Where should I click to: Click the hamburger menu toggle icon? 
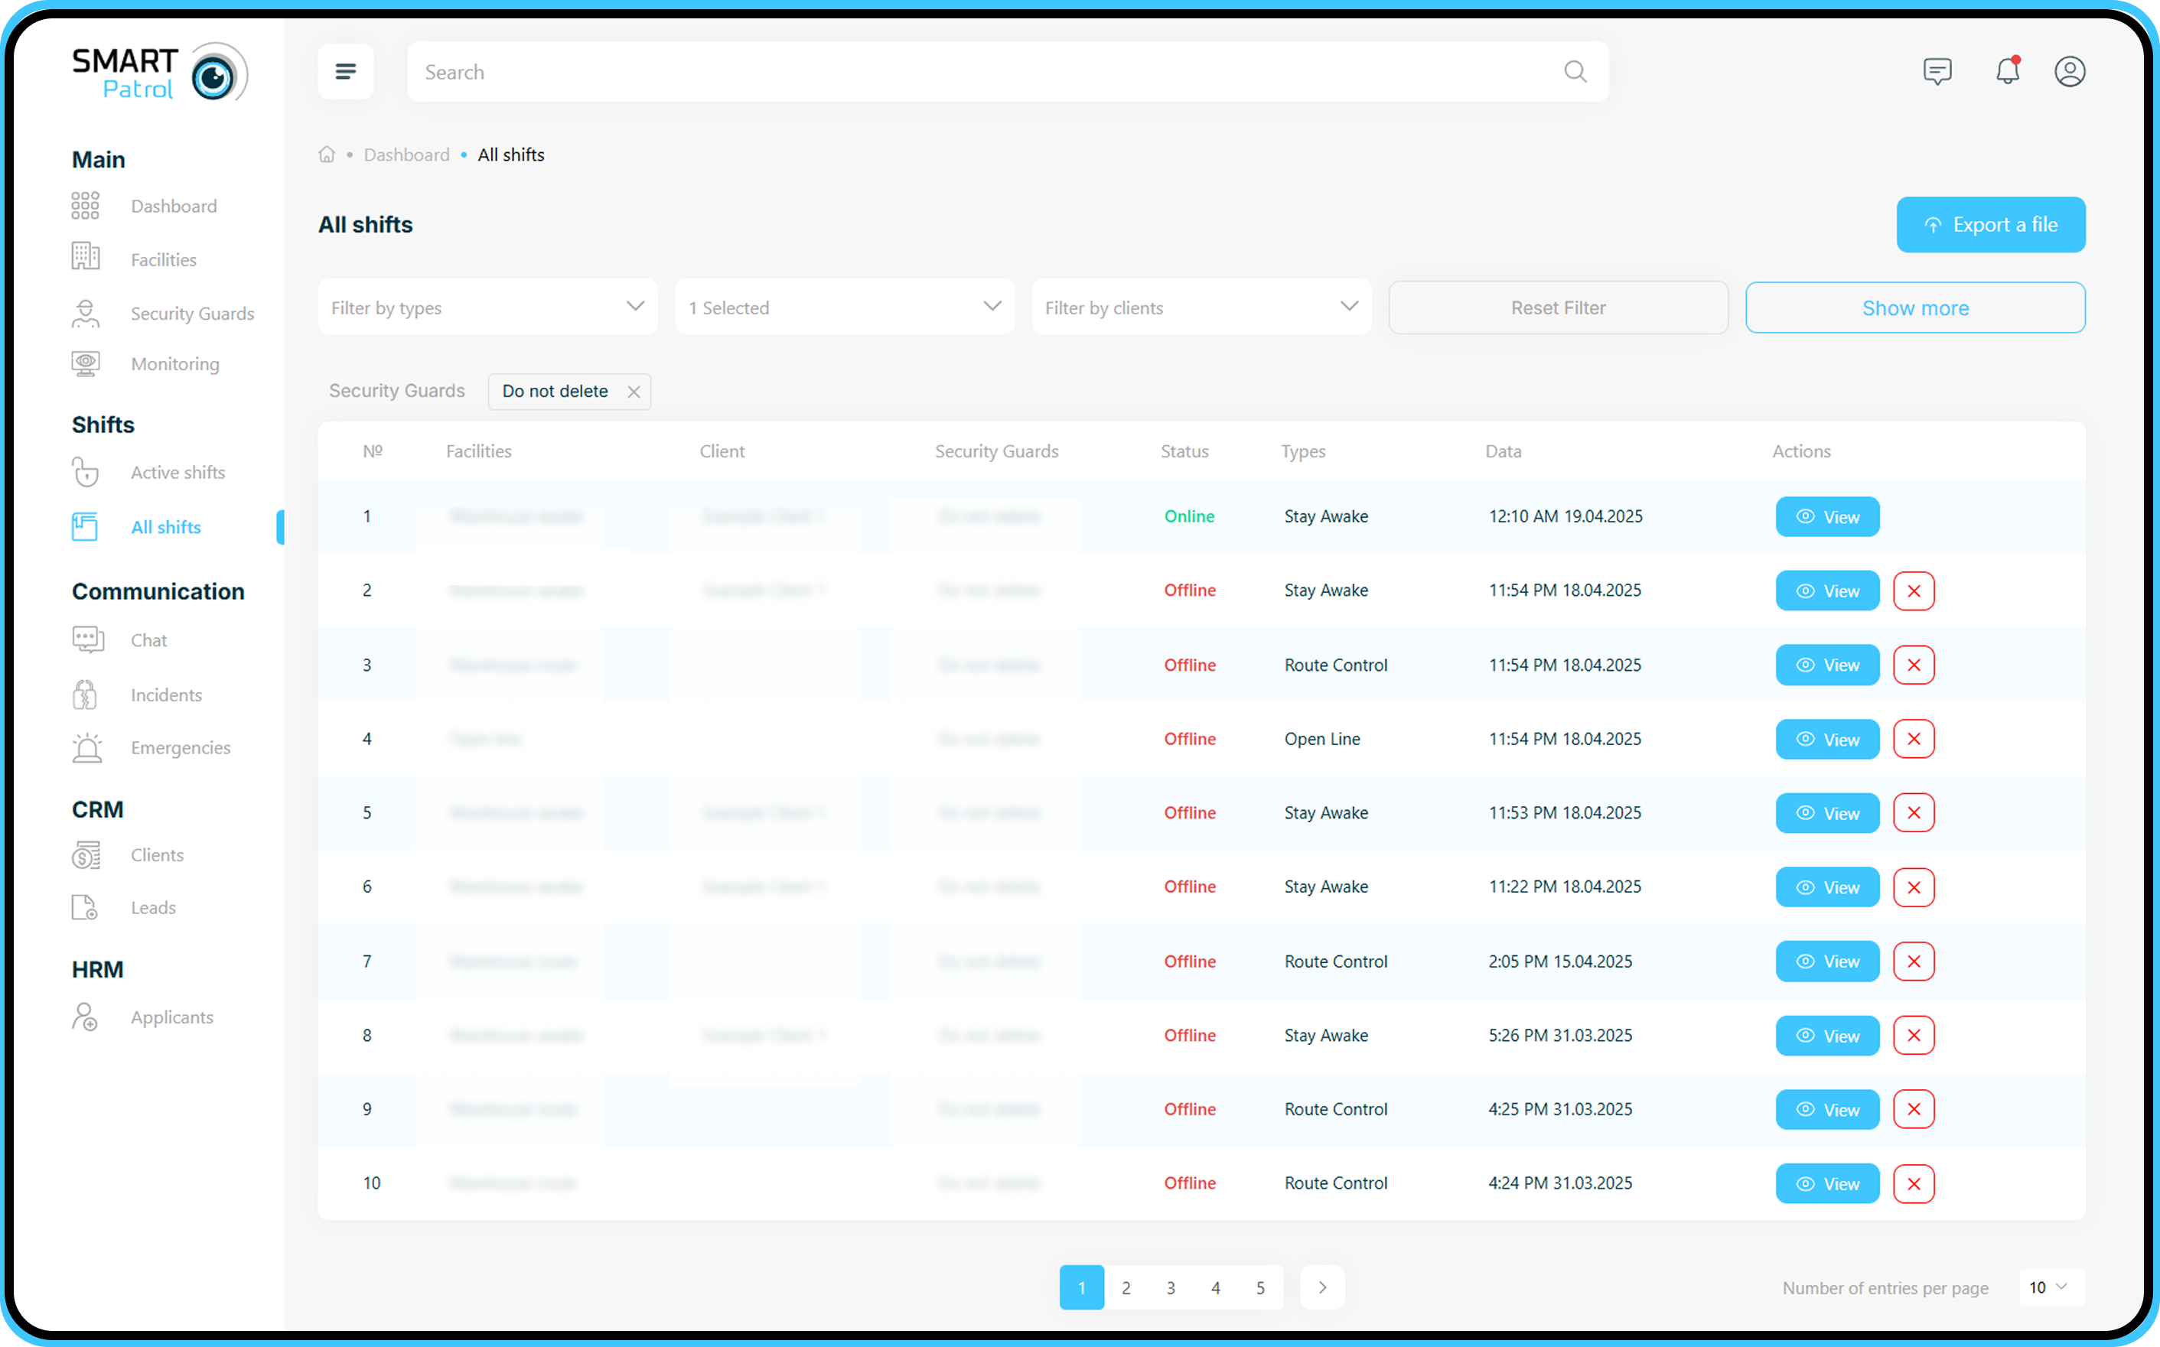pyautogui.click(x=345, y=71)
